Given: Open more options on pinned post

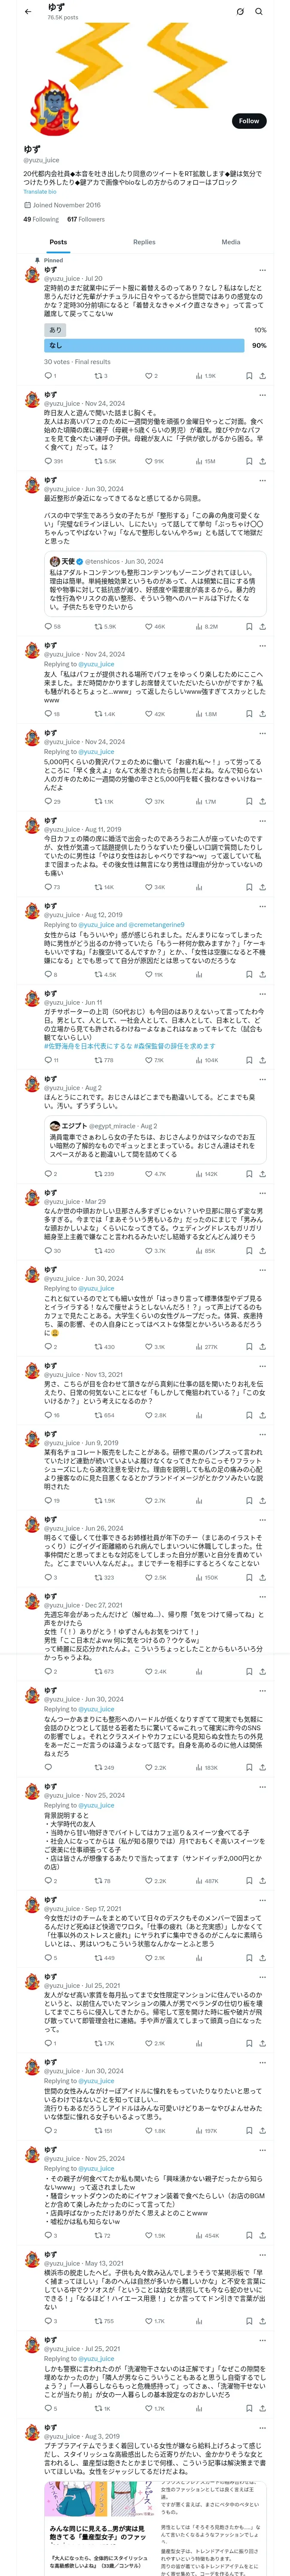Looking at the screenshot, I should tap(263, 270).
